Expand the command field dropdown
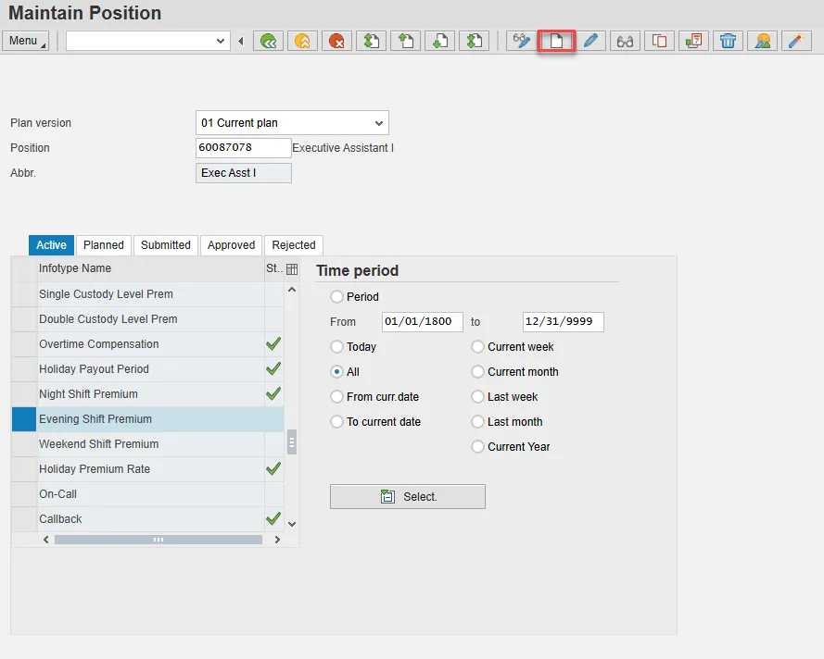 tap(221, 41)
